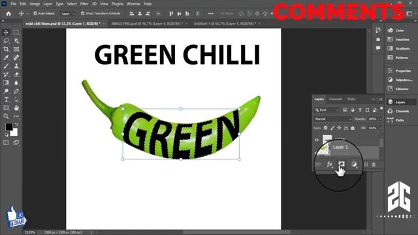
Task: Open Edit Toolbar three-dots button in tools panel
Action: pos(16,116)
